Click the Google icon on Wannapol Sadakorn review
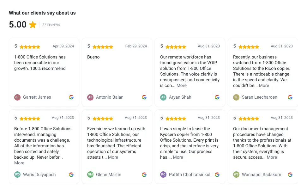This screenshot has width=307, height=190. pos(290,174)
